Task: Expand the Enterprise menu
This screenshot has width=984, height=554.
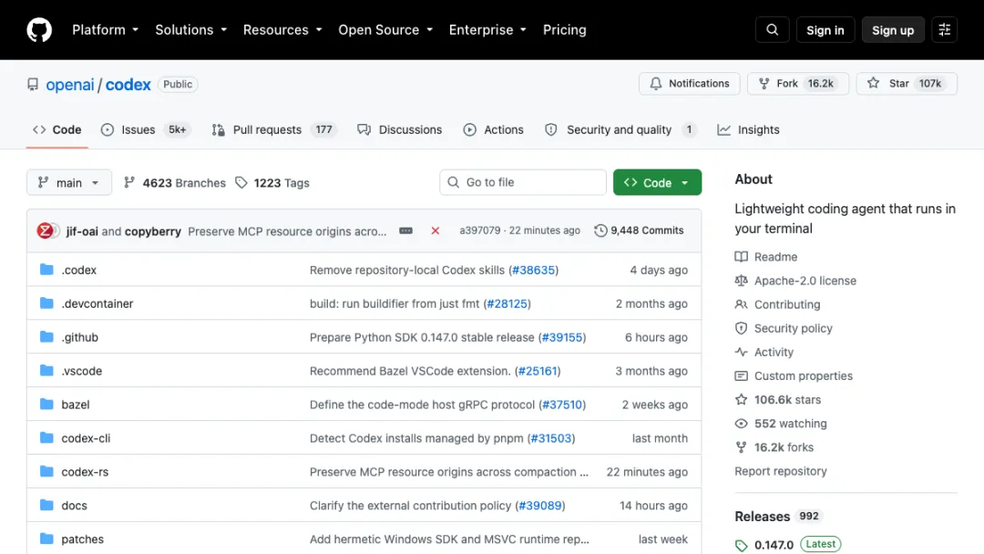Action: tap(488, 29)
